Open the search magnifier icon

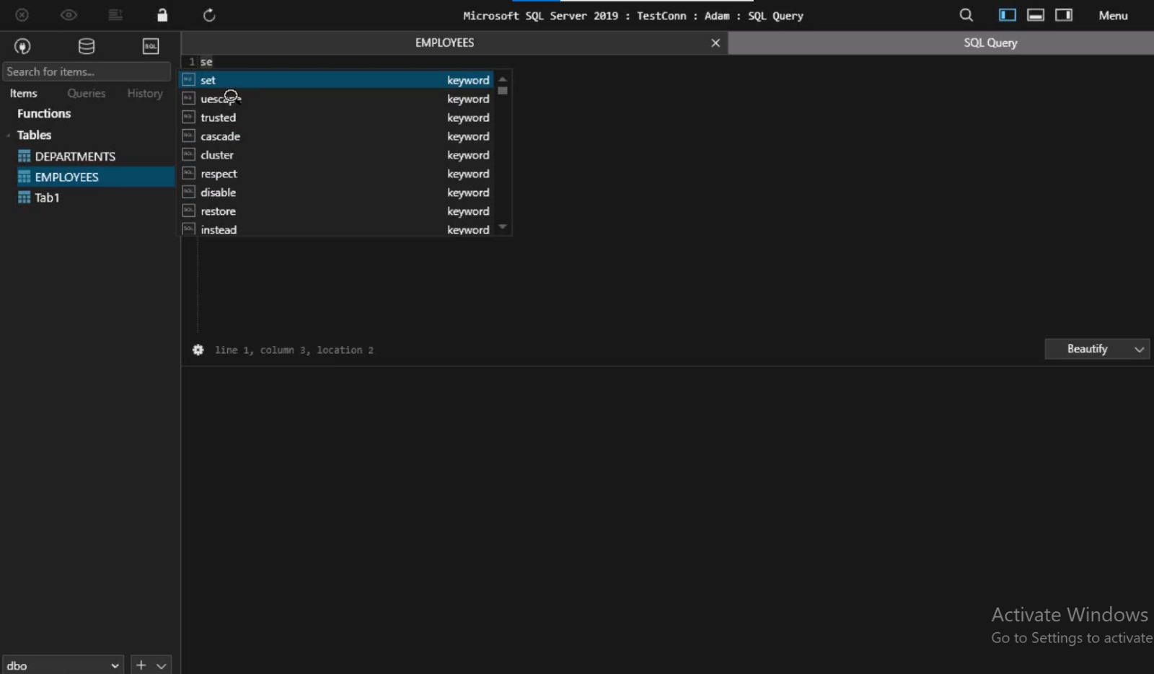(966, 15)
